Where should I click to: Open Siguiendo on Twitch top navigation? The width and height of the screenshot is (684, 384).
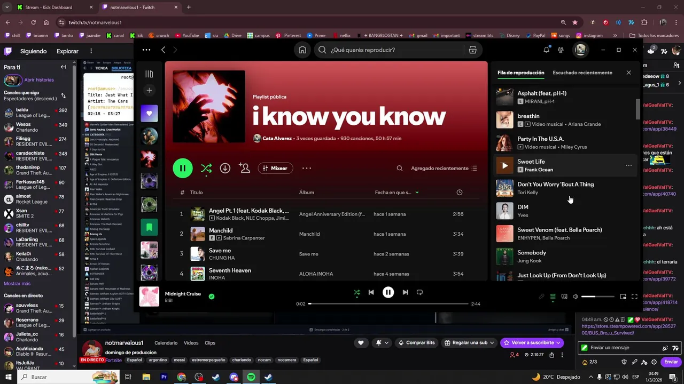coord(33,51)
